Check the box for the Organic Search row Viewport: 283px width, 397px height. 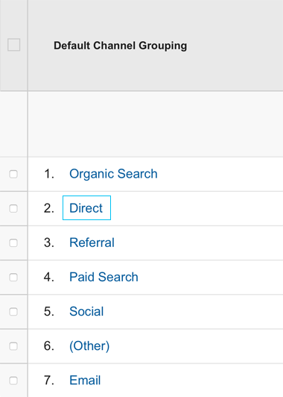point(13,174)
